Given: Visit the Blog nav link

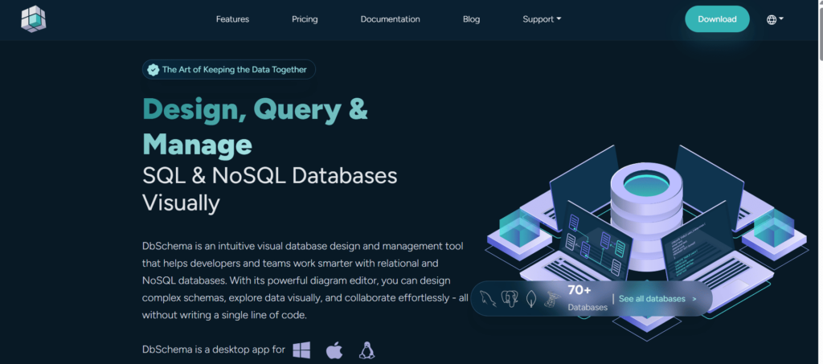Looking at the screenshot, I should [471, 19].
